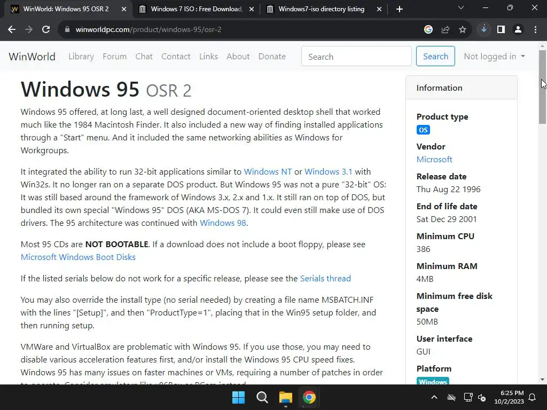
Task: View site security lock info
Action: 67,30
